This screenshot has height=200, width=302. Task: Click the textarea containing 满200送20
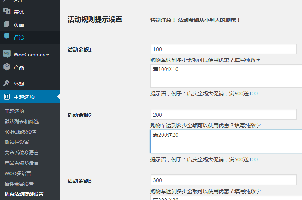226,141
